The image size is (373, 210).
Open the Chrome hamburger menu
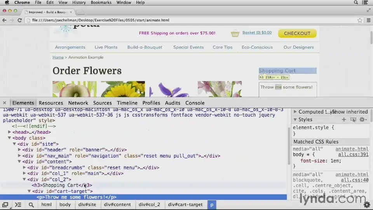coord(368,20)
